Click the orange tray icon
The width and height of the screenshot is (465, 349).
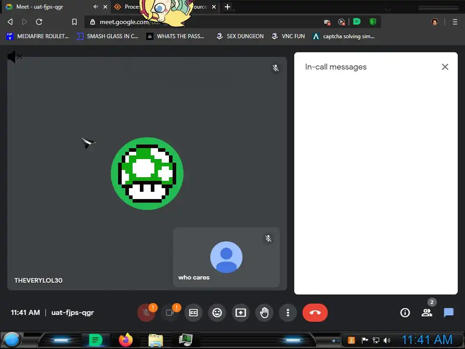tap(351, 340)
